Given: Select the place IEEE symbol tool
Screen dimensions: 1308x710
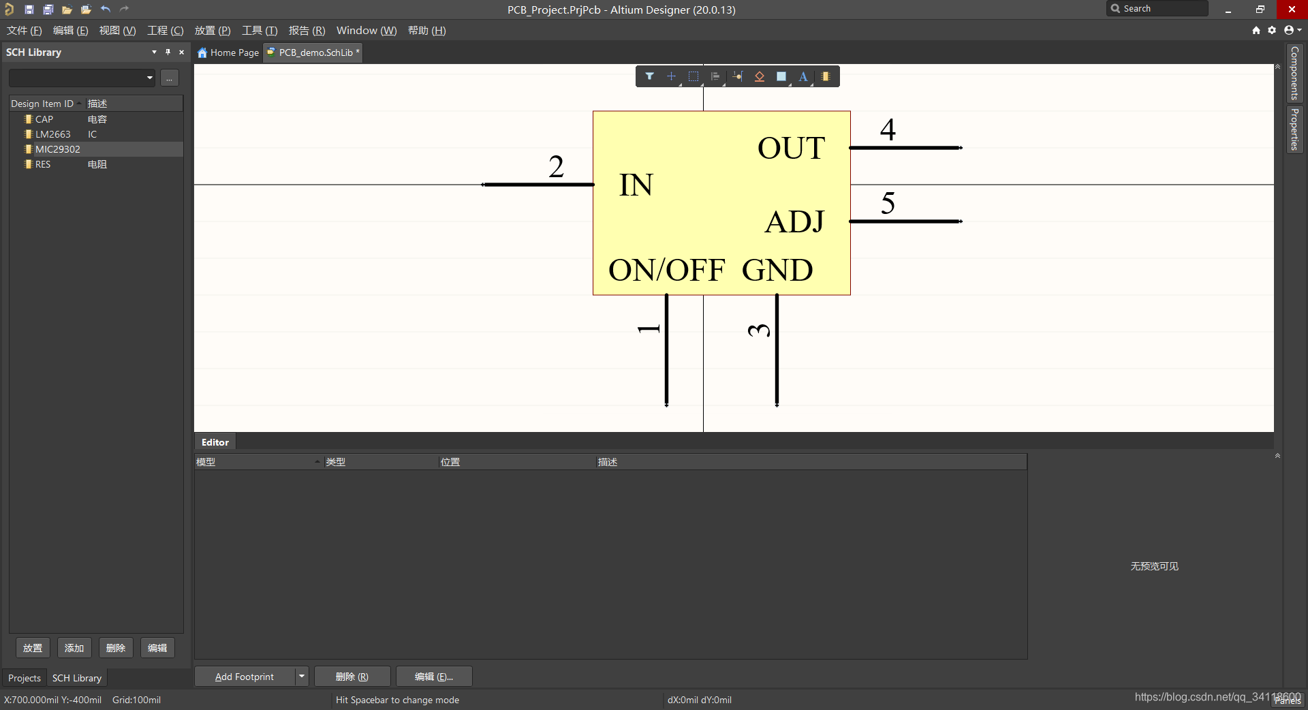Looking at the screenshot, I should (x=760, y=76).
